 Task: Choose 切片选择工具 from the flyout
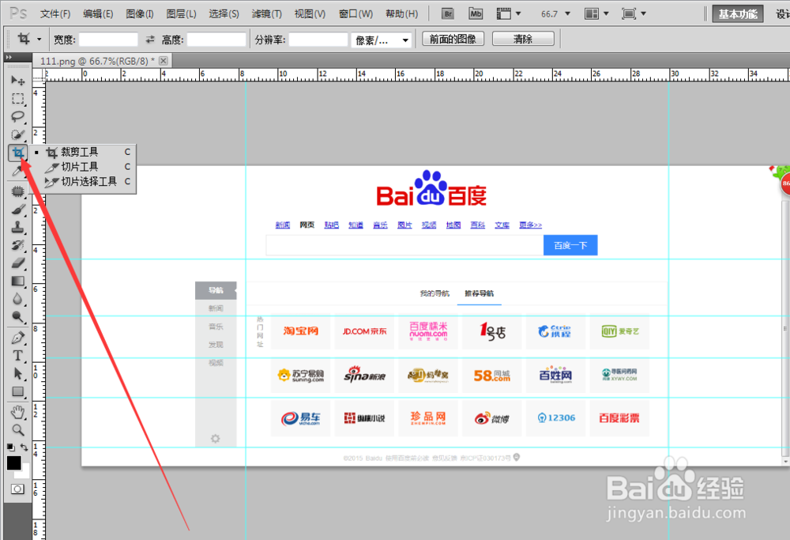click(x=83, y=182)
